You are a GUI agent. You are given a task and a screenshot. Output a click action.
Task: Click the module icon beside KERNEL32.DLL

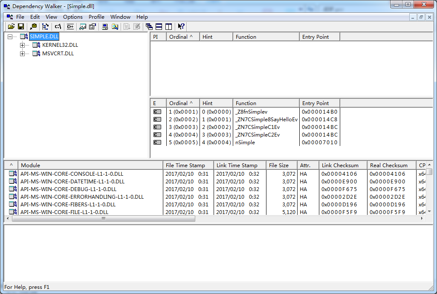tap(36, 45)
